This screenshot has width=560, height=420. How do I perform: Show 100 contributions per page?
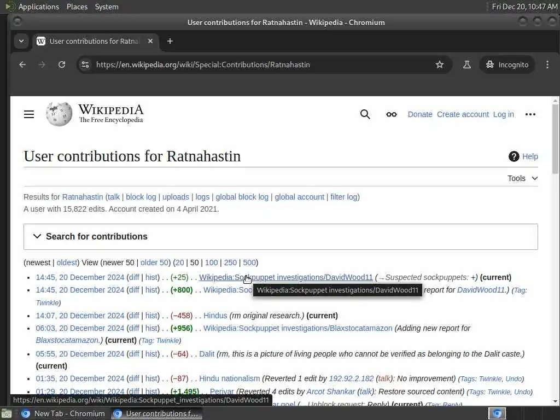click(x=211, y=262)
